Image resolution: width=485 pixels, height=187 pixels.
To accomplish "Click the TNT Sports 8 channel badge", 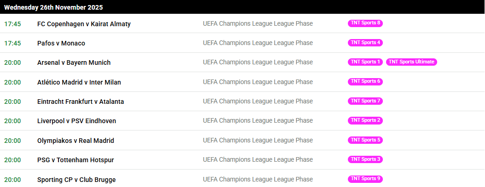I will (365, 23).
